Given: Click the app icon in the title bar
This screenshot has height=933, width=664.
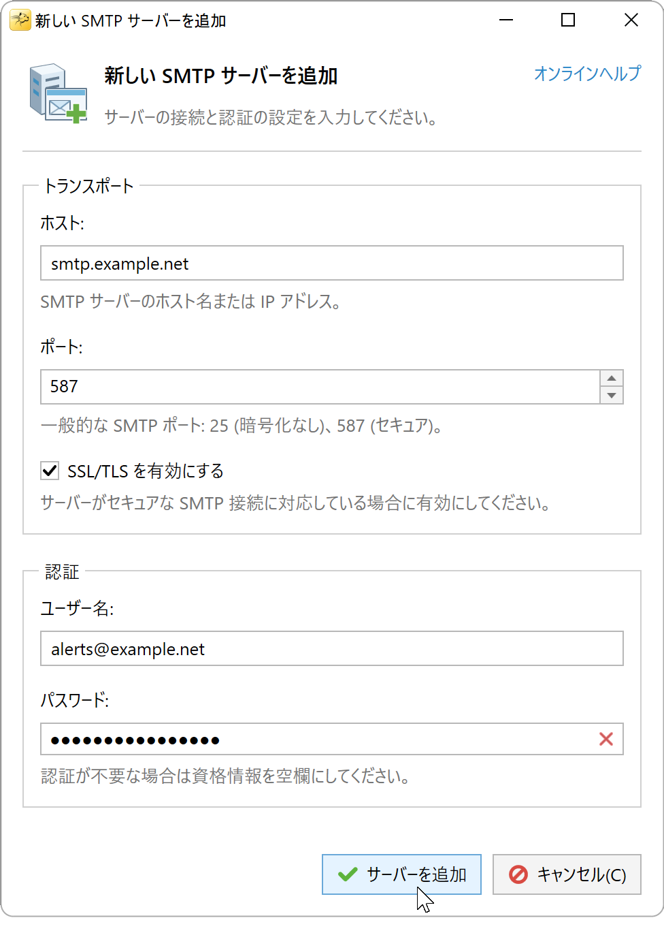Looking at the screenshot, I should pos(20,20).
